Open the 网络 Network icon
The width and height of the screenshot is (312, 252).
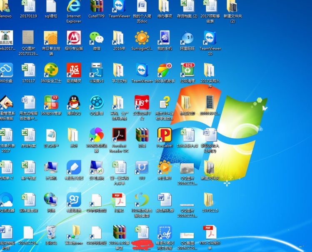point(51,202)
